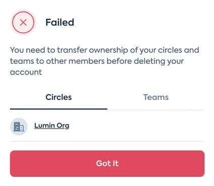
Task: Click the Got It button
Action: pyautogui.click(x=107, y=163)
